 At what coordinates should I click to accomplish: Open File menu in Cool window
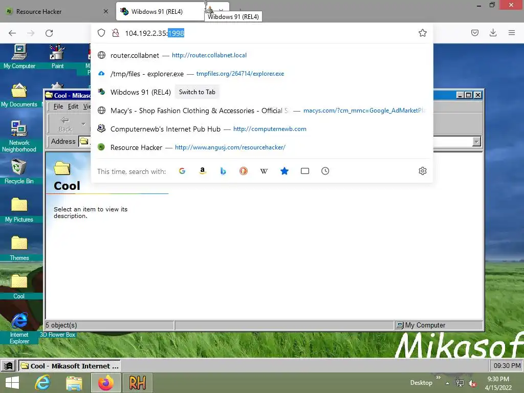[x=58, y=106]
